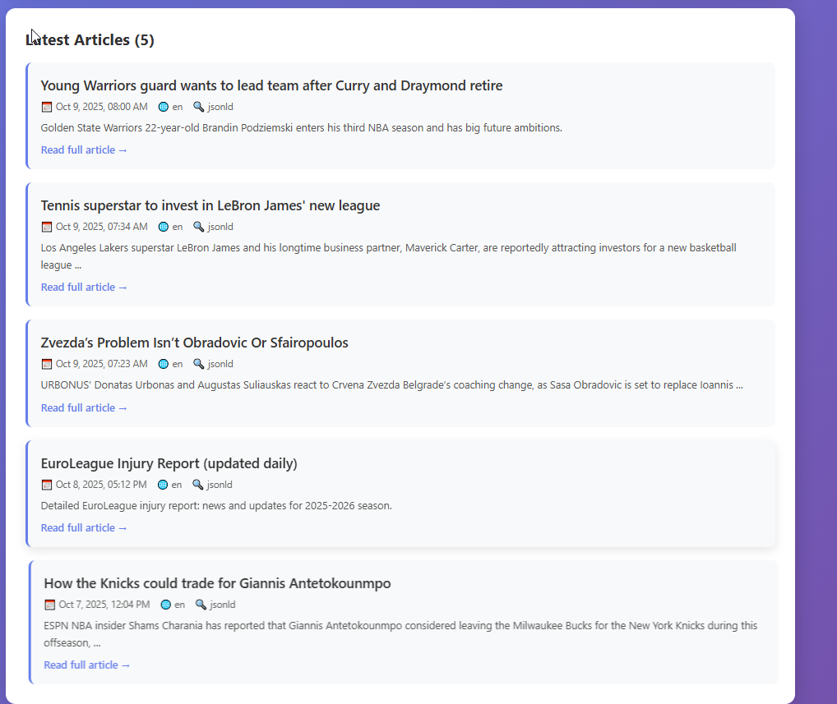
Task: Click How the Knicks could trade for Giannis title
Action: [217, 583]
